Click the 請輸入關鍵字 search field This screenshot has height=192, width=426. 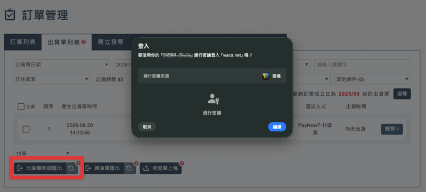click(363, 64)
